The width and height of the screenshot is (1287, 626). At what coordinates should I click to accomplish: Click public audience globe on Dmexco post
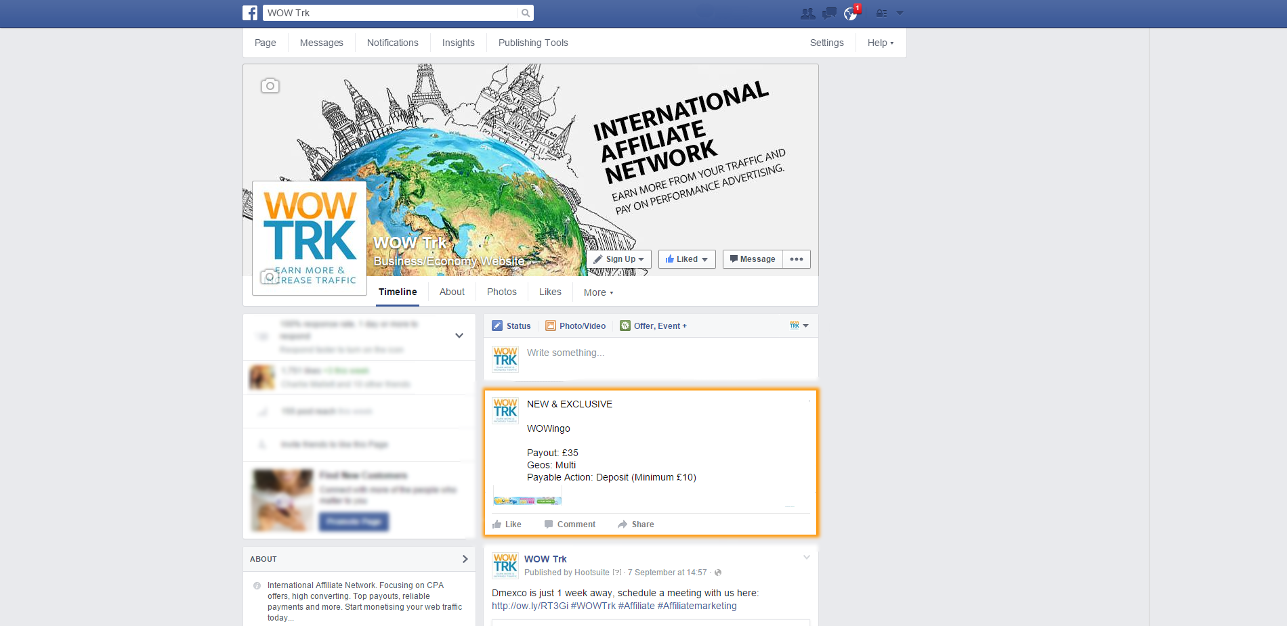[x=718, y=573]
